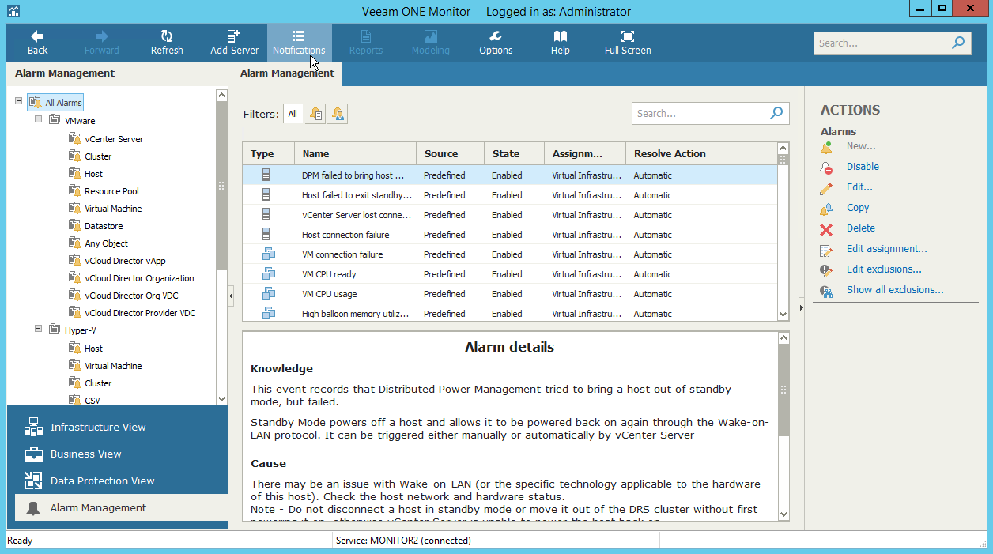Image resolution: width=993 pixels, height=554 pixels.
Task: Collapse the Hyper-V tree node
Action: pyautogui.click(x=38, y=330)
